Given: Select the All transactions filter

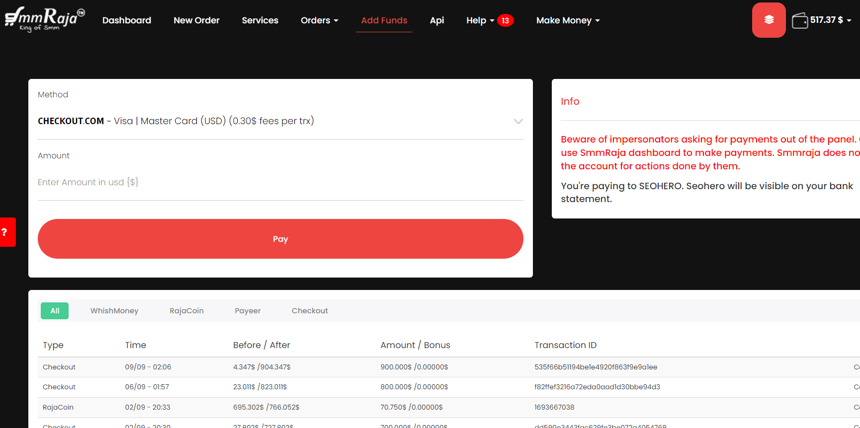Looking at the screenshot, I should click(55, 311).
